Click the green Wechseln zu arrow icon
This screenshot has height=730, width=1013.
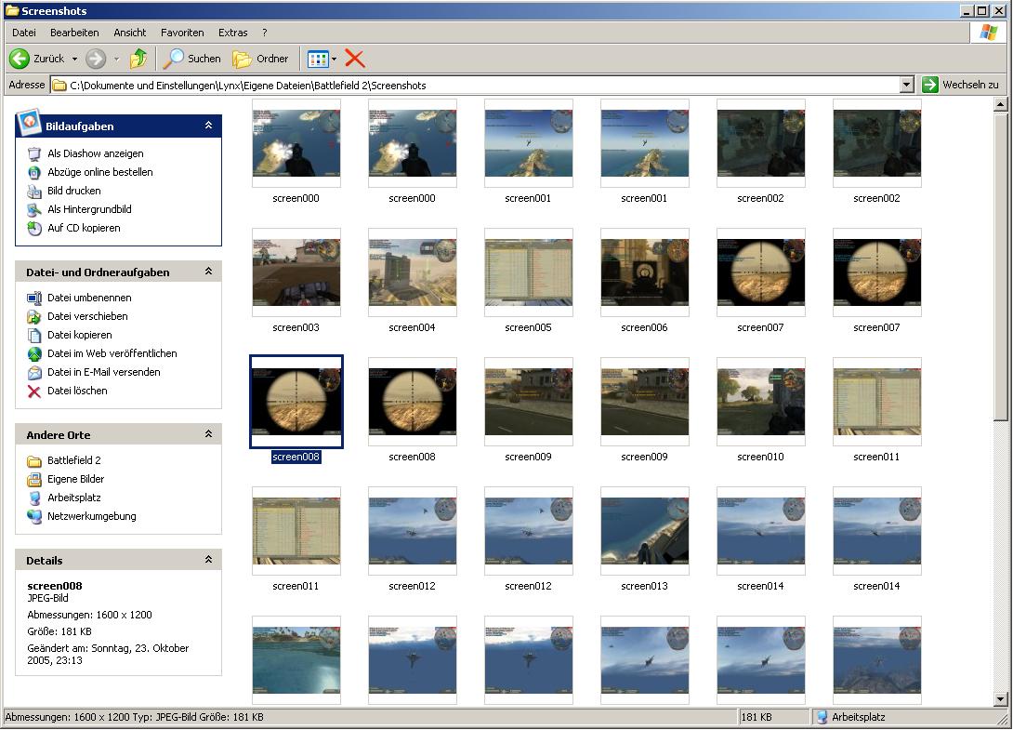click(x=929, y=85)
